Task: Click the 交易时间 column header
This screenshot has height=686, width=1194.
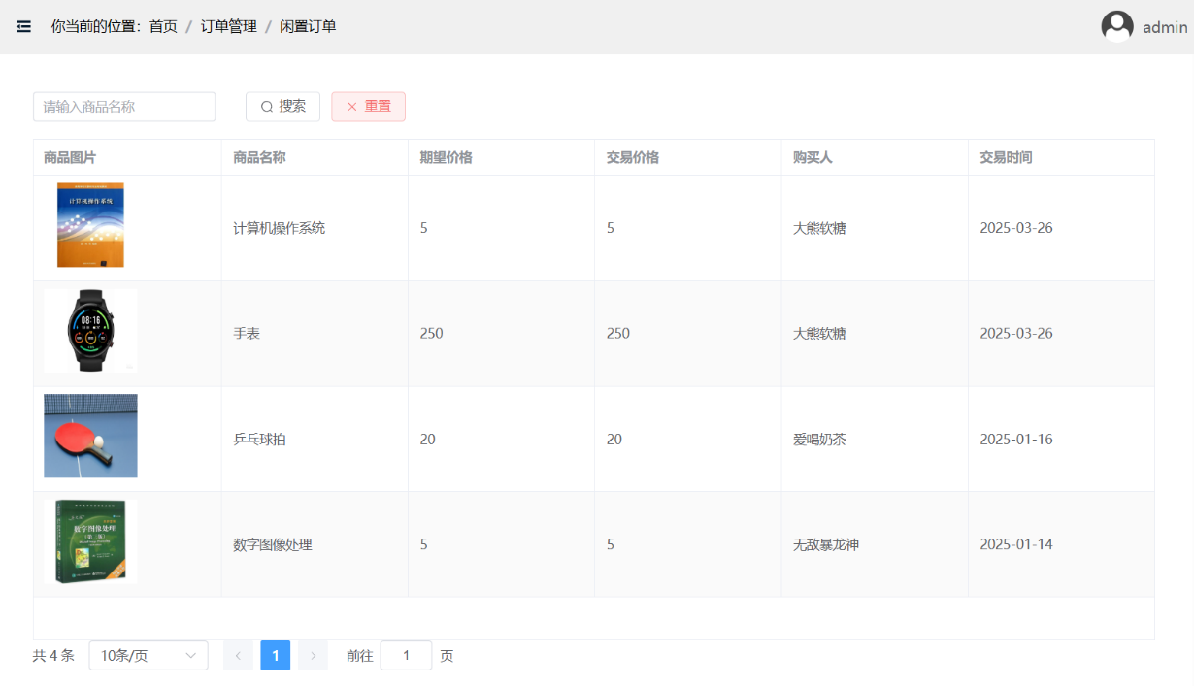Action: pos(1006,157)
